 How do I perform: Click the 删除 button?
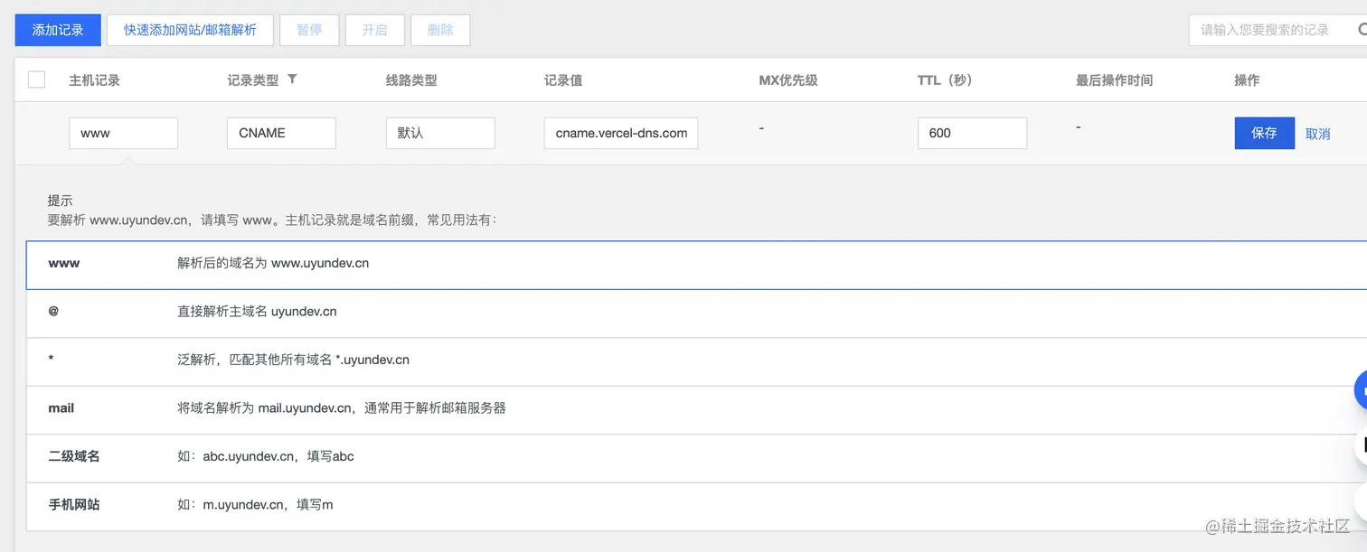click(440, 30)
